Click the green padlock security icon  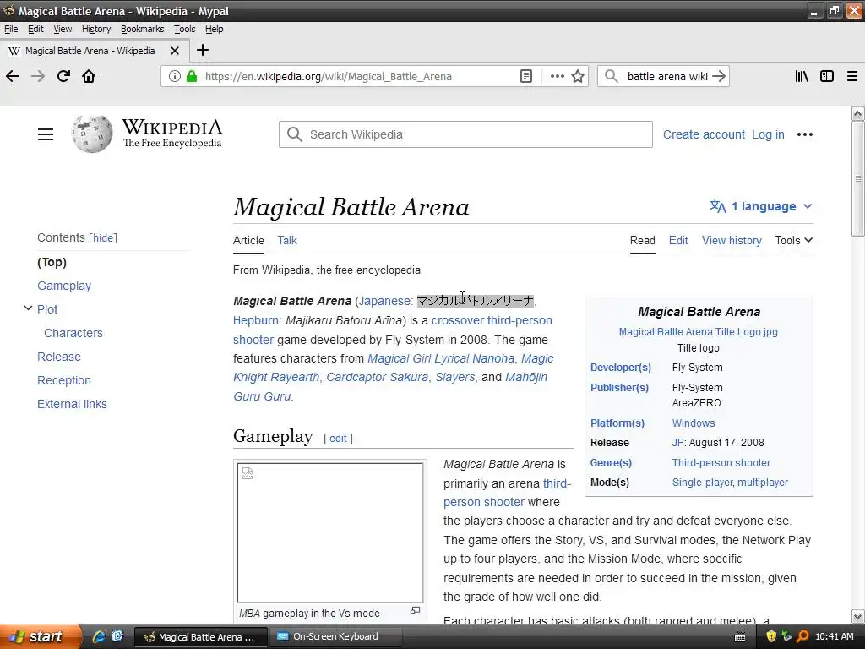[192, 76]
